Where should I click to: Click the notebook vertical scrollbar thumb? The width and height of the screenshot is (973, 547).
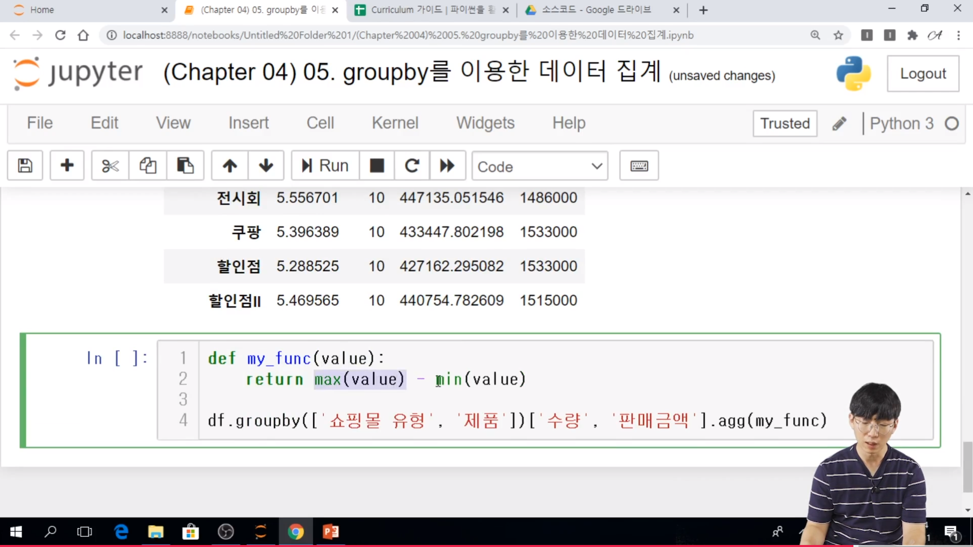tap(967, 466)
